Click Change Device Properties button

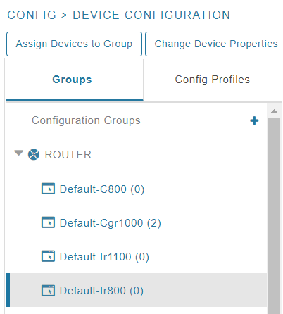(214, 44)
